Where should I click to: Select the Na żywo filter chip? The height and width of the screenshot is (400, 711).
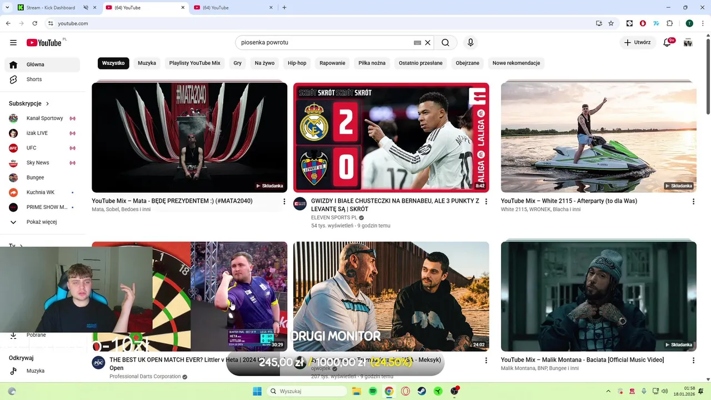[264, 63]
